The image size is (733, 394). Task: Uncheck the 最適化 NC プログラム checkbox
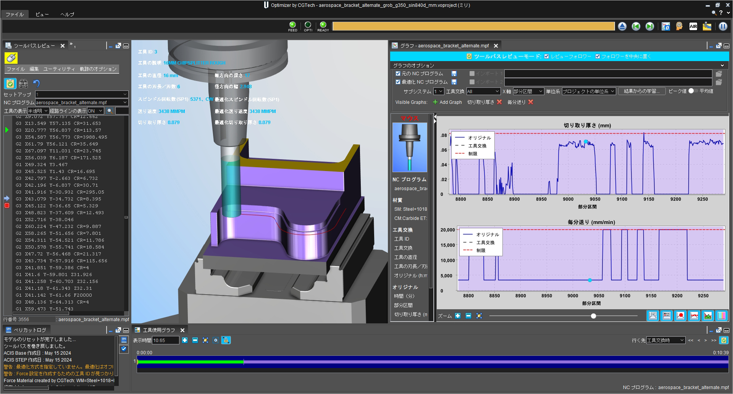(398, 82)
